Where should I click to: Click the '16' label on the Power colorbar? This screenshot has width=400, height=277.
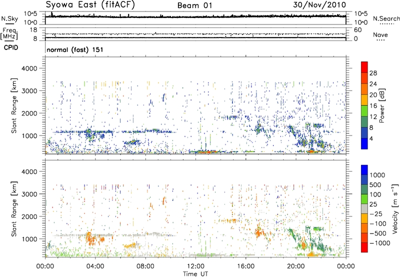373,106
